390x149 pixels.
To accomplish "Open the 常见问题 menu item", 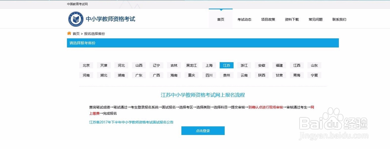I will pyautogui.click(x=316, y=19).
